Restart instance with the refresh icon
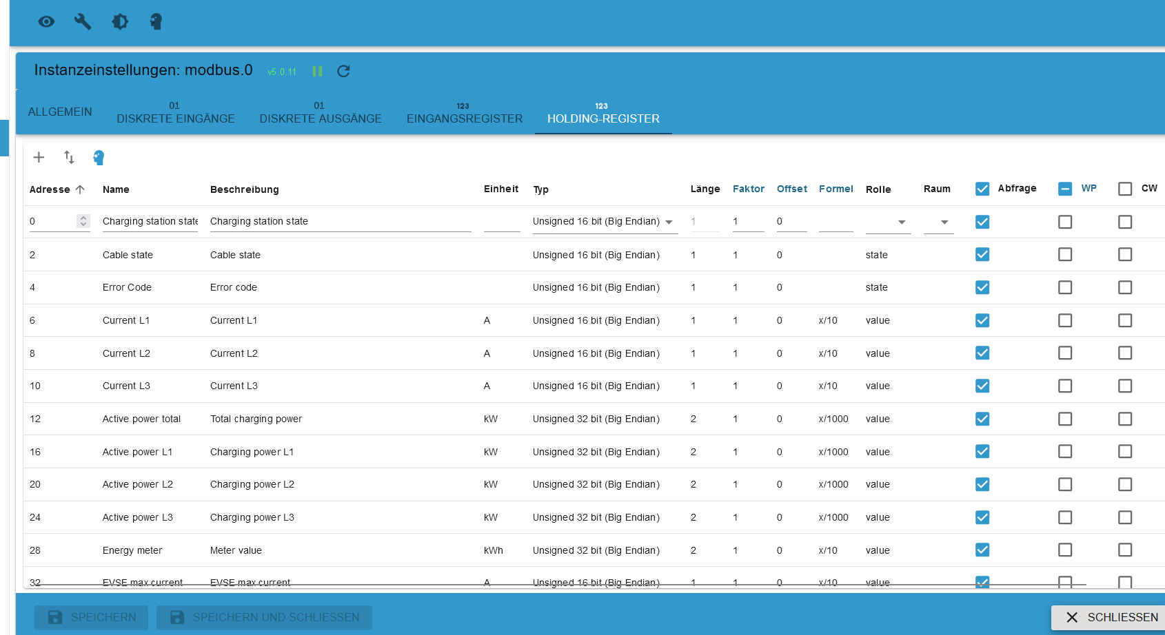The width and height of the screenshot is (1165, 635). tap(343, 71)
